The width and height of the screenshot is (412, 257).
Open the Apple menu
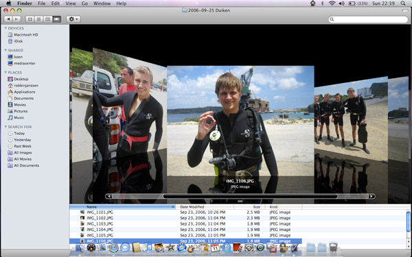pos(9,3)
